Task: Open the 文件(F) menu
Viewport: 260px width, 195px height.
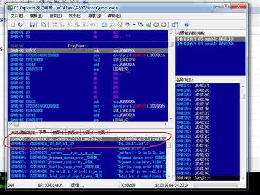Action: click(17, 16)
